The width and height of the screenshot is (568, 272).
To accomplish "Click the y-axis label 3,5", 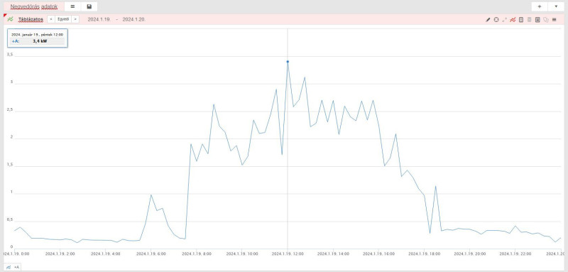I will [10, 55].
